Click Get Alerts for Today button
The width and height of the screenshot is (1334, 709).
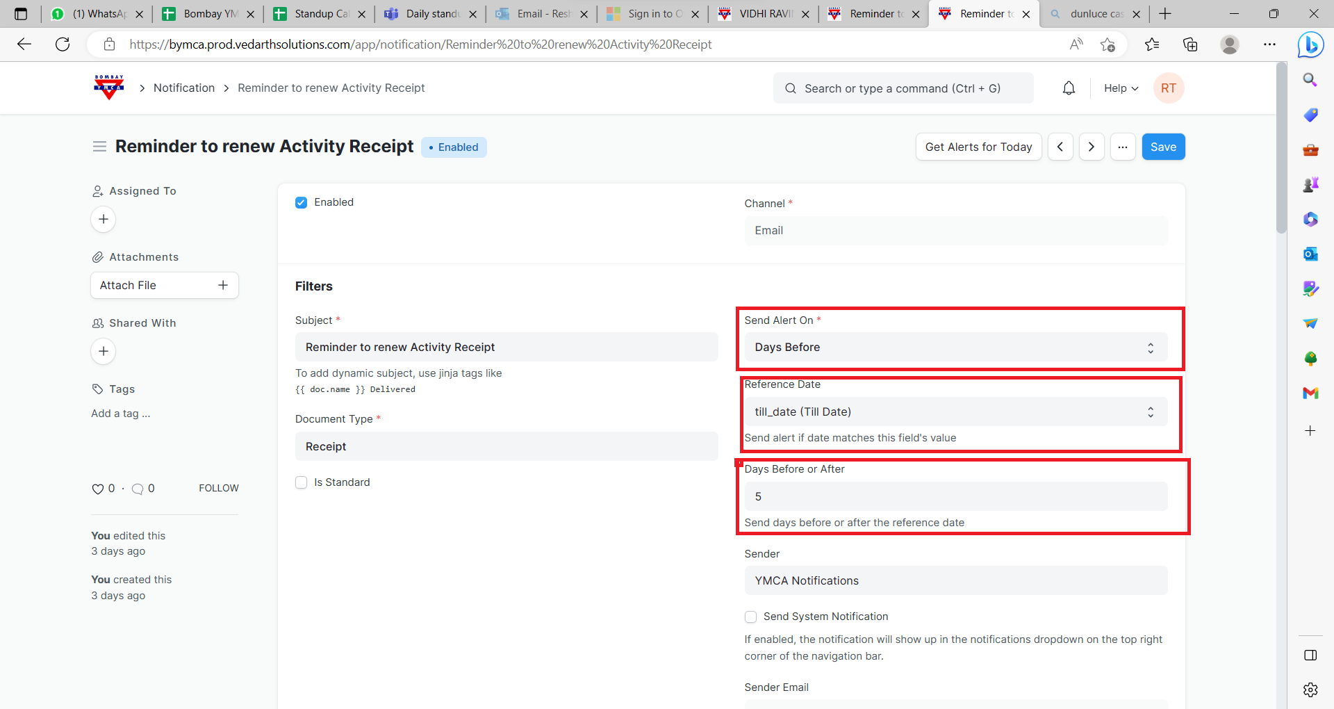[978, 147]
